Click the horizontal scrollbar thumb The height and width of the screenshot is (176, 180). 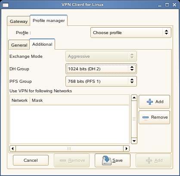click(x=69, y=148)
